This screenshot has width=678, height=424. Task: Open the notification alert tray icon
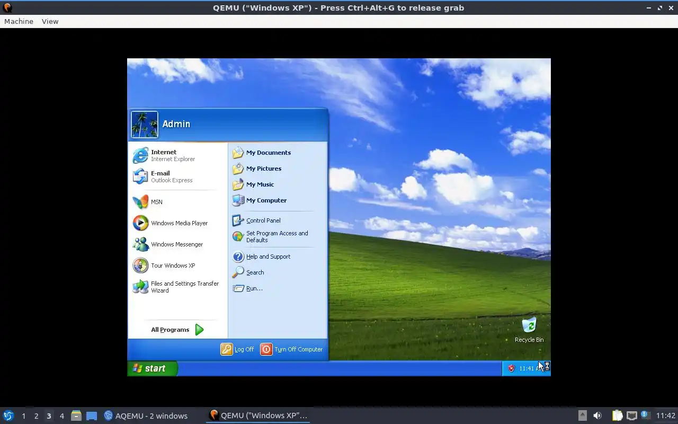click(645, 415)
